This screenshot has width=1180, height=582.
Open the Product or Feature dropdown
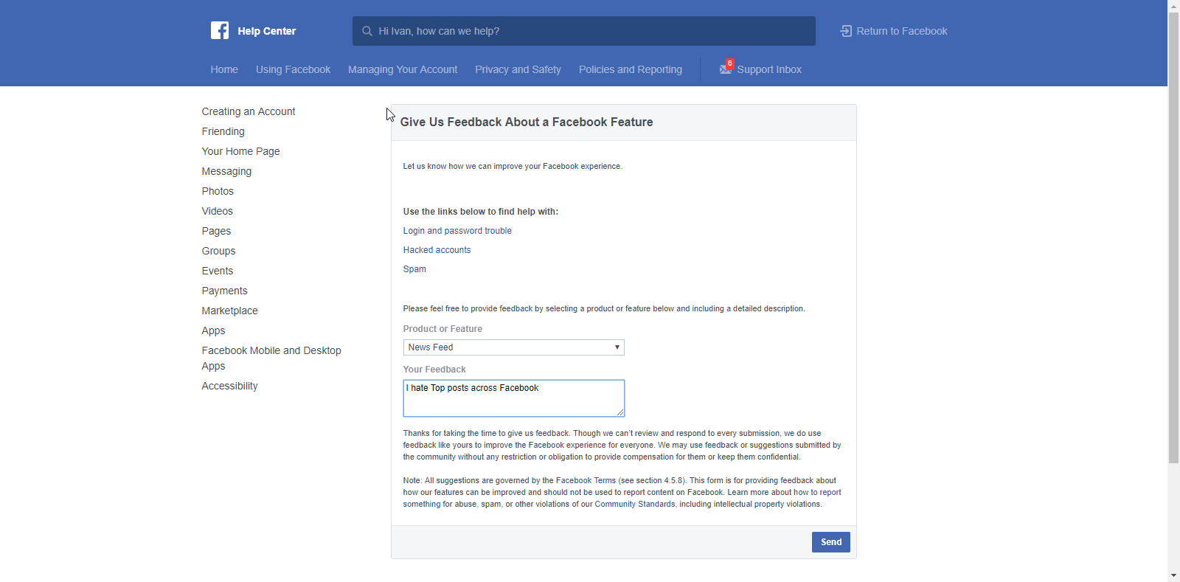tap(513, 347)
